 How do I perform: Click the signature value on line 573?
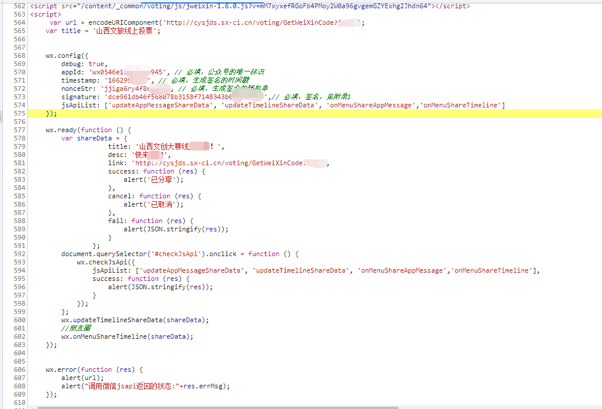point(188,97)
